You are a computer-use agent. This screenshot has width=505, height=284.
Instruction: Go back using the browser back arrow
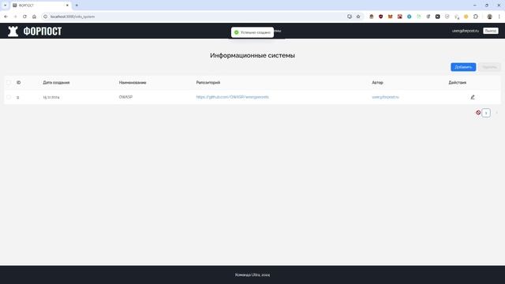6,17
